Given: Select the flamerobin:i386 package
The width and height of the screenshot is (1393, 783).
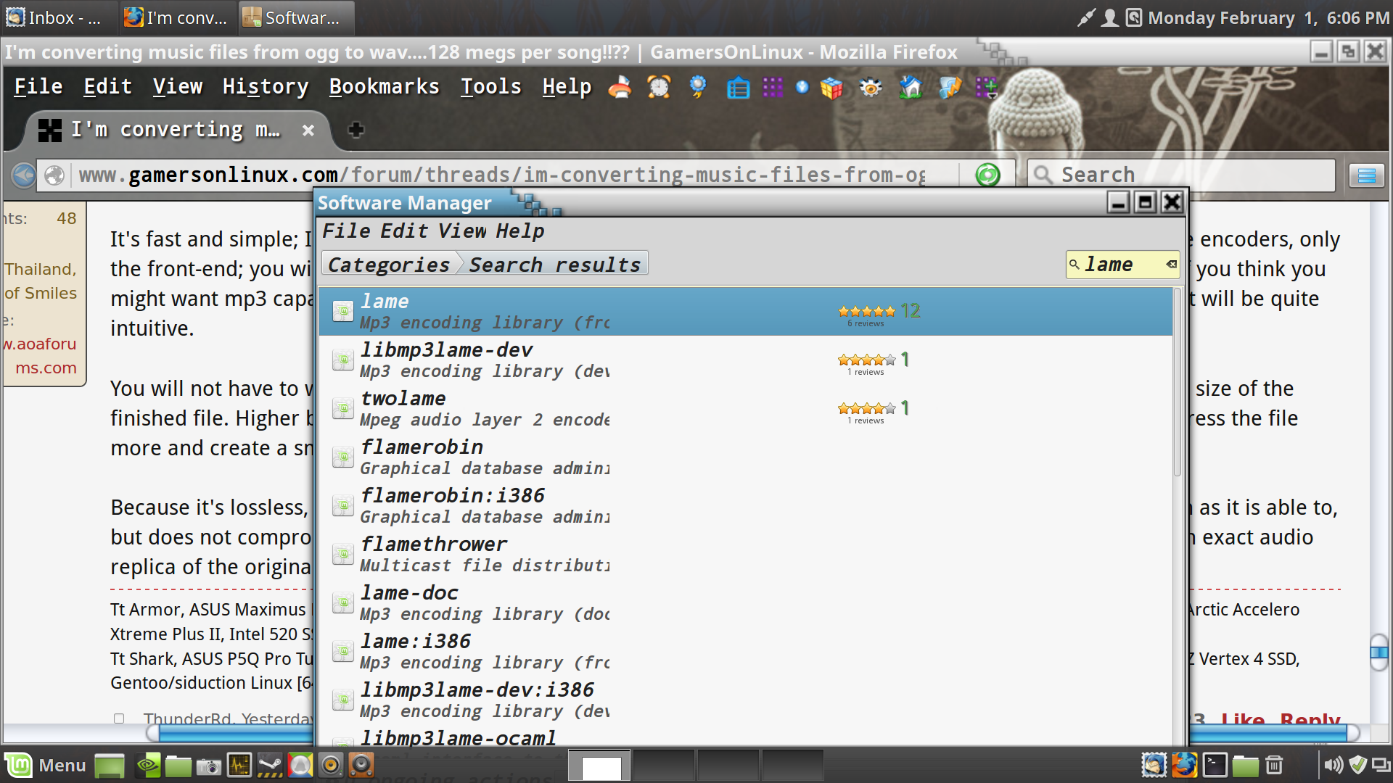Looking at the screenshot, I should (745, 505).
